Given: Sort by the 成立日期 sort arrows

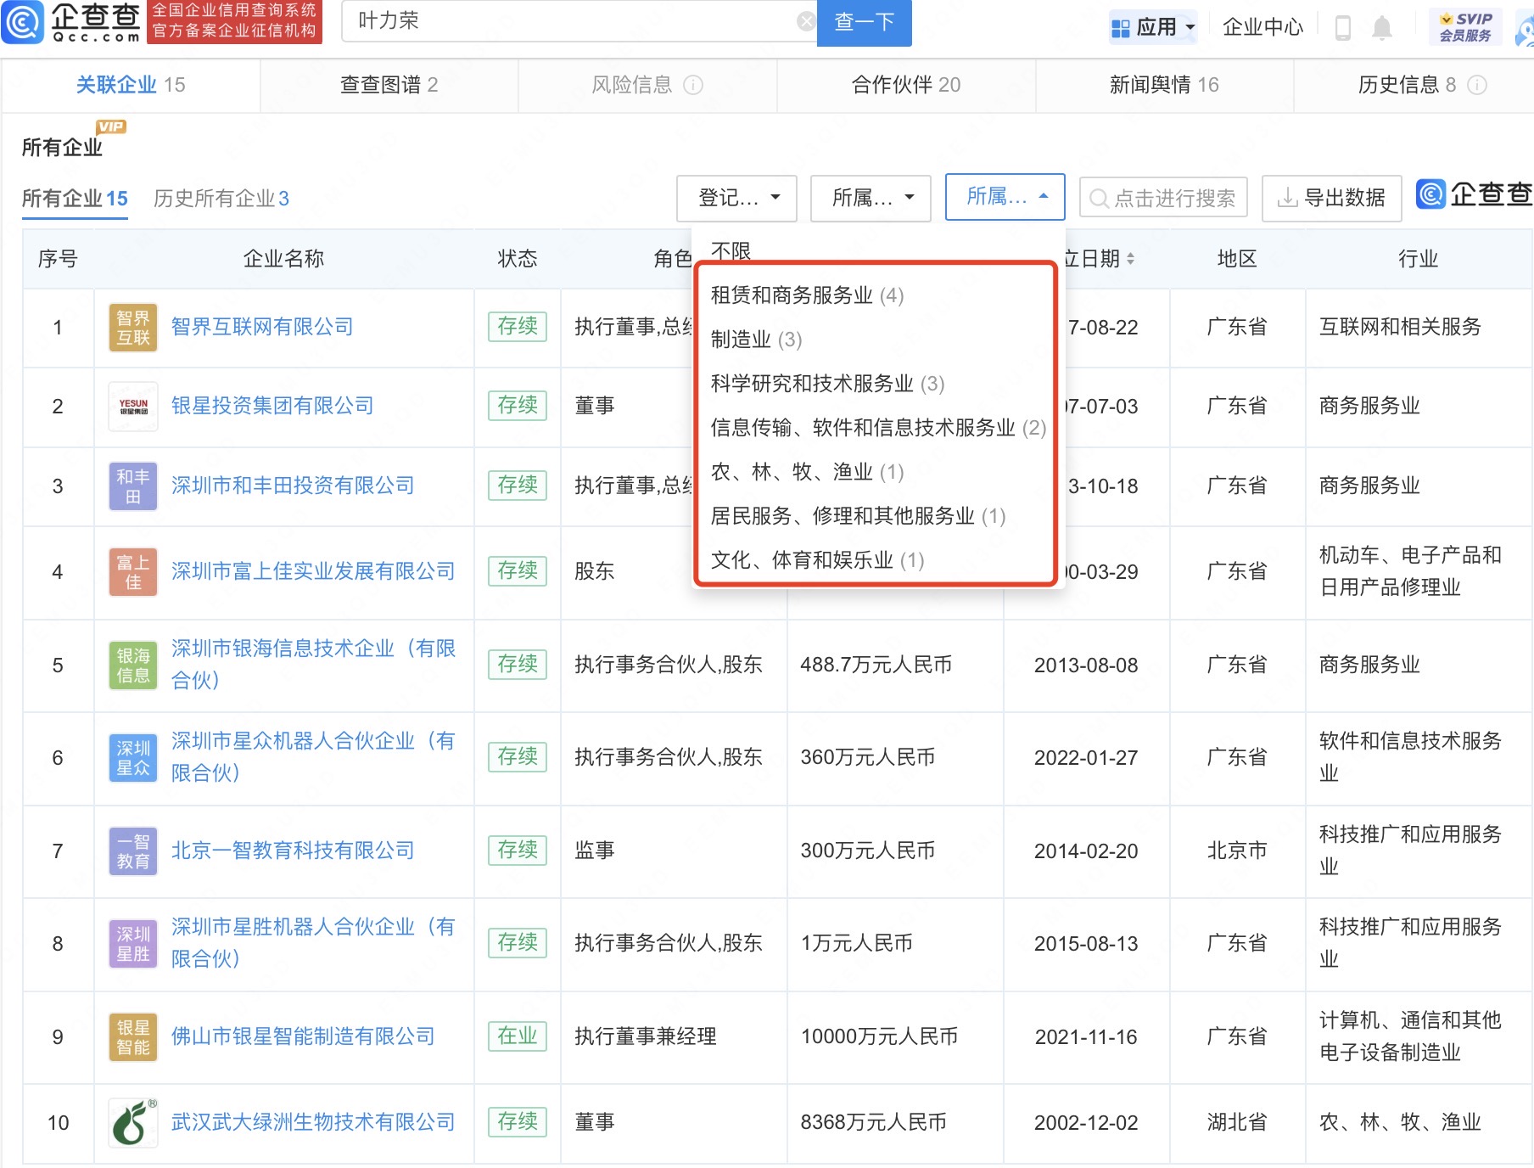Looking at the screenshot, I should click(x=1130, y=259).
